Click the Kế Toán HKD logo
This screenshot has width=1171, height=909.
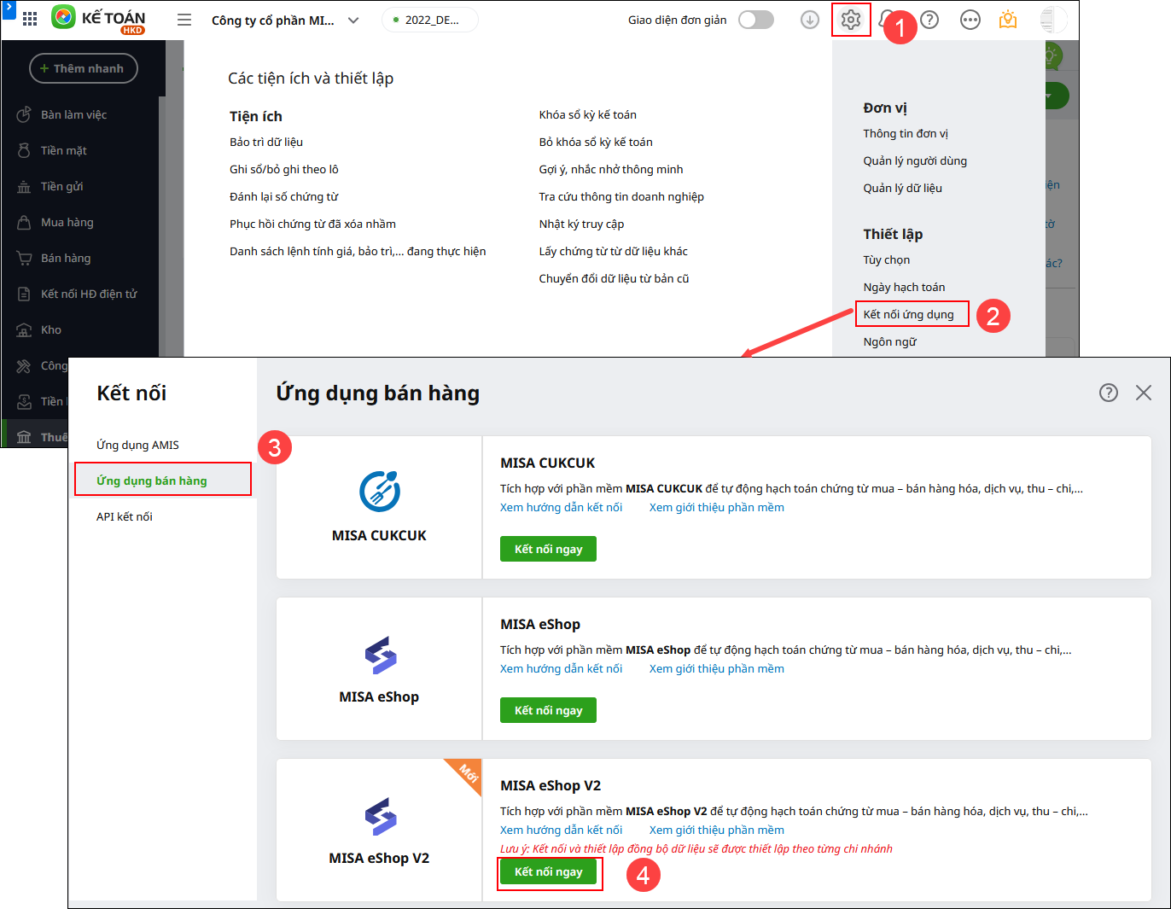(x=98, y=19)
